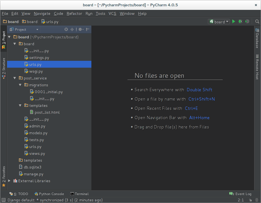Image resolution: width=261 pixels, height=203 pixels.
Task: Open the View menu
Action: tap(26, 14)
